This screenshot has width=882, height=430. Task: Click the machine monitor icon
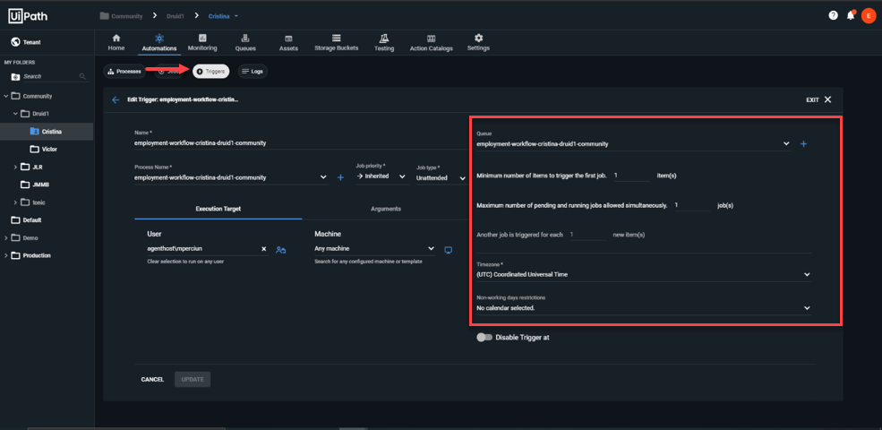pos(449,249)
